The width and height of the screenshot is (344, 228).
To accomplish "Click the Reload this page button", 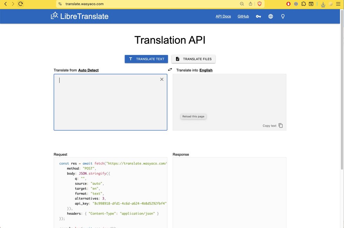I will coord(193,116).
